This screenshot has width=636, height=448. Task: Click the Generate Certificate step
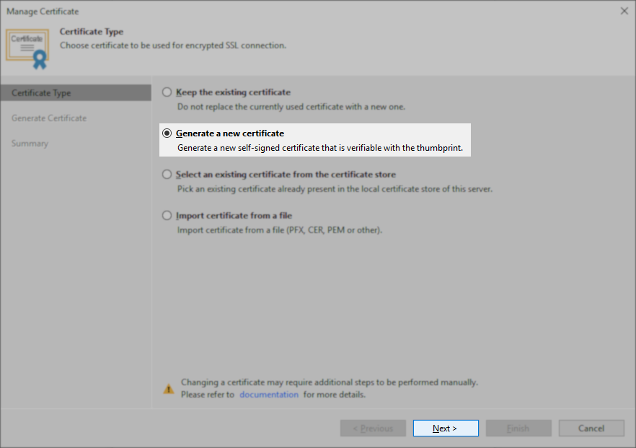(50, 118)
